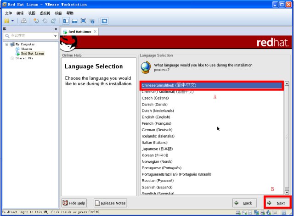294x216 pixels.
Task: Switch to the Red Hat Linux tab
Action: (x=79, y=32)
